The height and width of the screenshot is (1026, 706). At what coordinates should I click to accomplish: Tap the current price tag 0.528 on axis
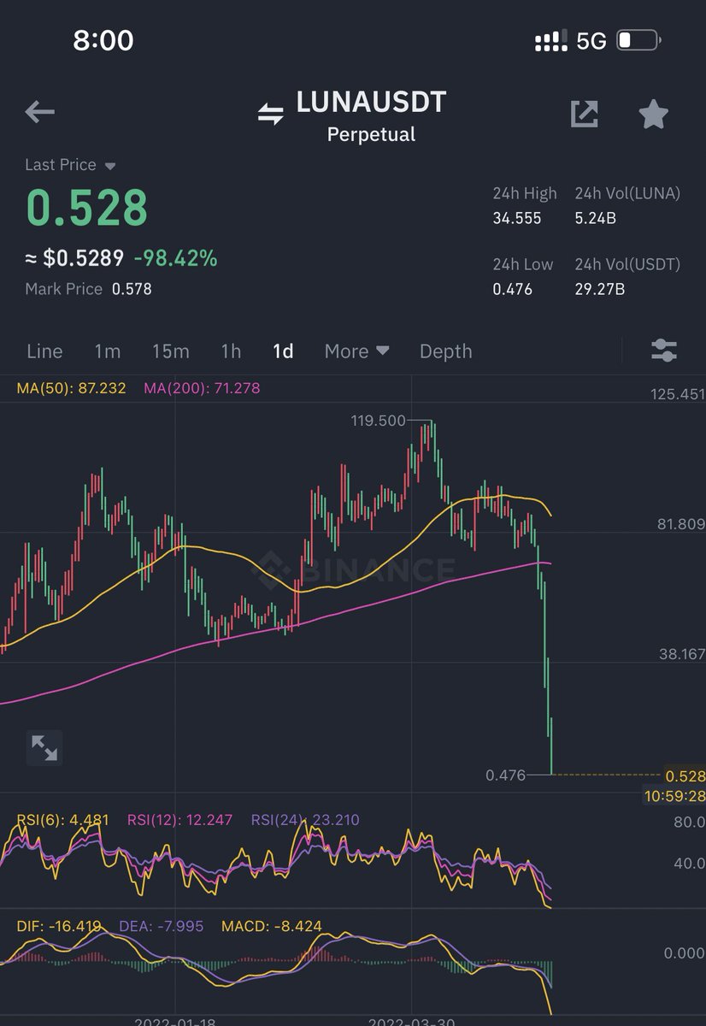(686, 776)
